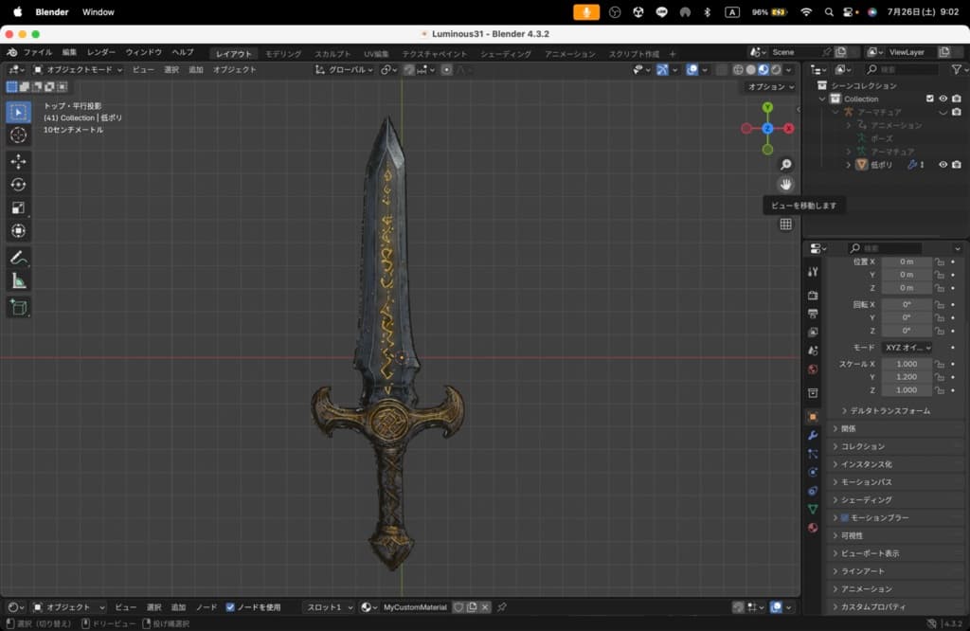Open the オブジェクトモード dropdown
Image resolution: width=970 pixels, height=631 pixels.
click(x=78, y=69)
